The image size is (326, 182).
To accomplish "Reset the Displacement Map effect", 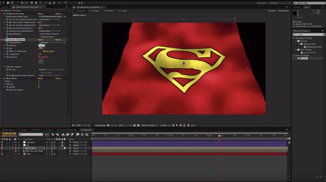I will pos(41,13).
